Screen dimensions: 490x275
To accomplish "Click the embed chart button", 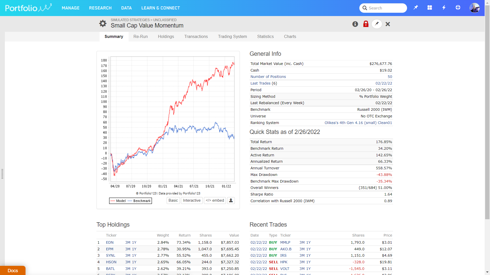I will [215, 201].
